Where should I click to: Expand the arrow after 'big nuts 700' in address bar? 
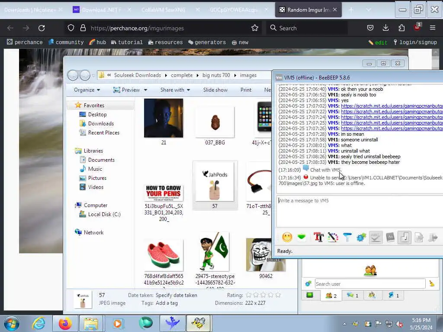click(235, 75)
